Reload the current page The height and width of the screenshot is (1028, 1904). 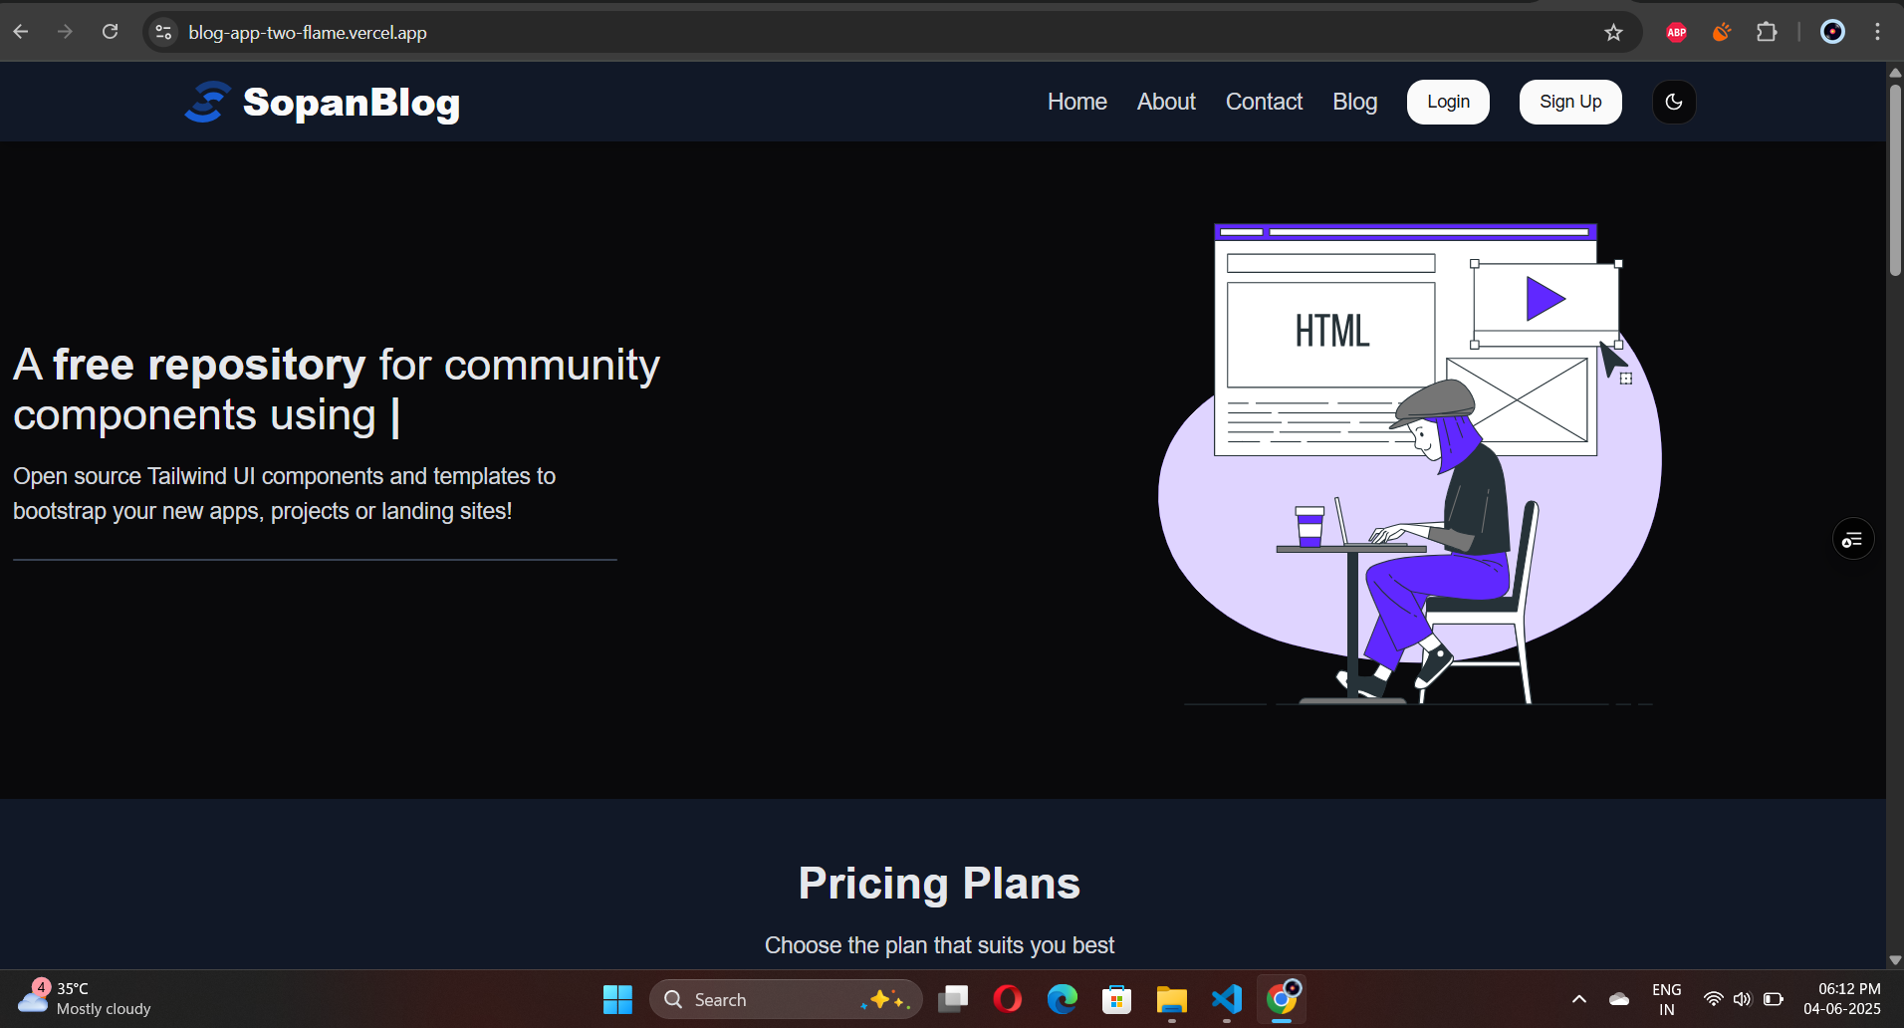coord(111,32)
